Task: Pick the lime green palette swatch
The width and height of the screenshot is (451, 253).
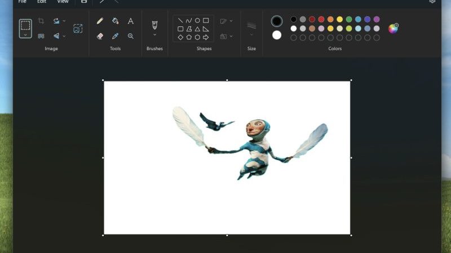Action: pos(348,29)
